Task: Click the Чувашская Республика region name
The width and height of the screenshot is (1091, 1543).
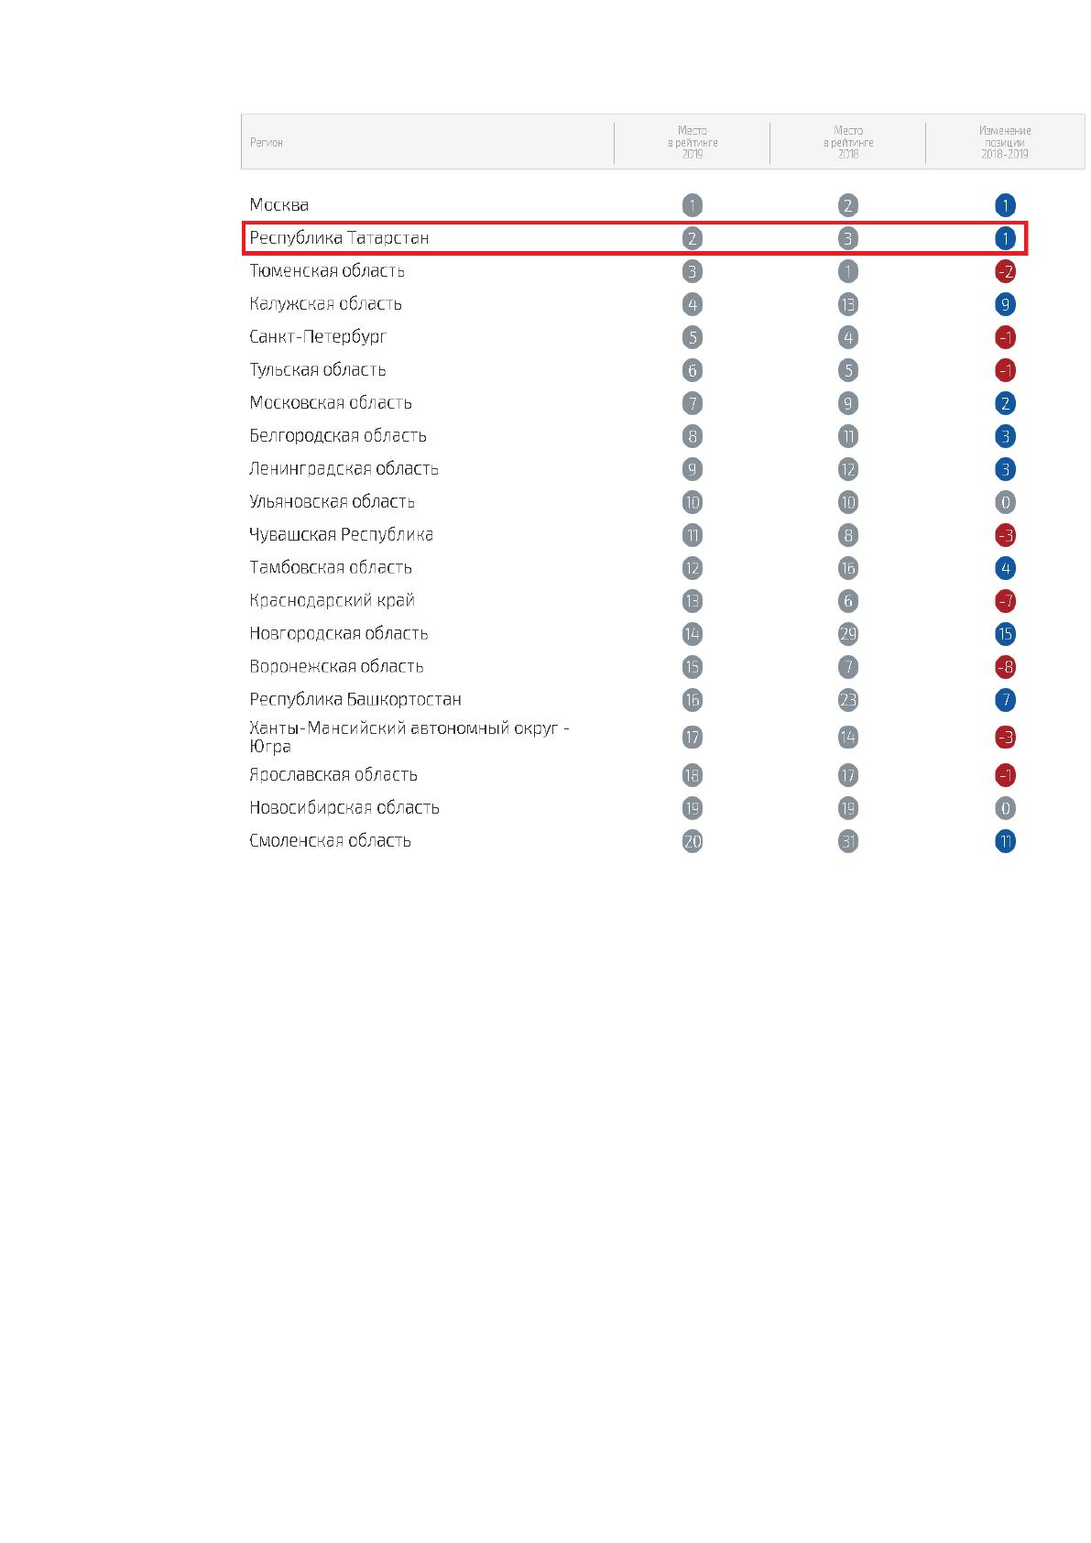Action: point(341,535)
